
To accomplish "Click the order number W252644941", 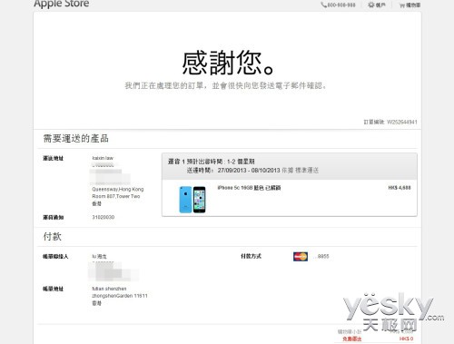I will (402, 122).
